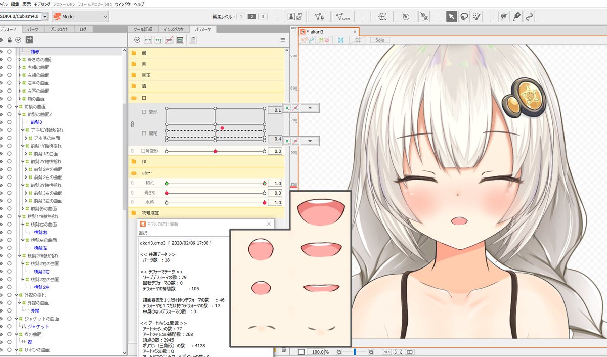The width and height of the screenshot is (607, 357).
Task: Toggle lock circle for 横髪右の曲面
Action: tap(9, 225)
